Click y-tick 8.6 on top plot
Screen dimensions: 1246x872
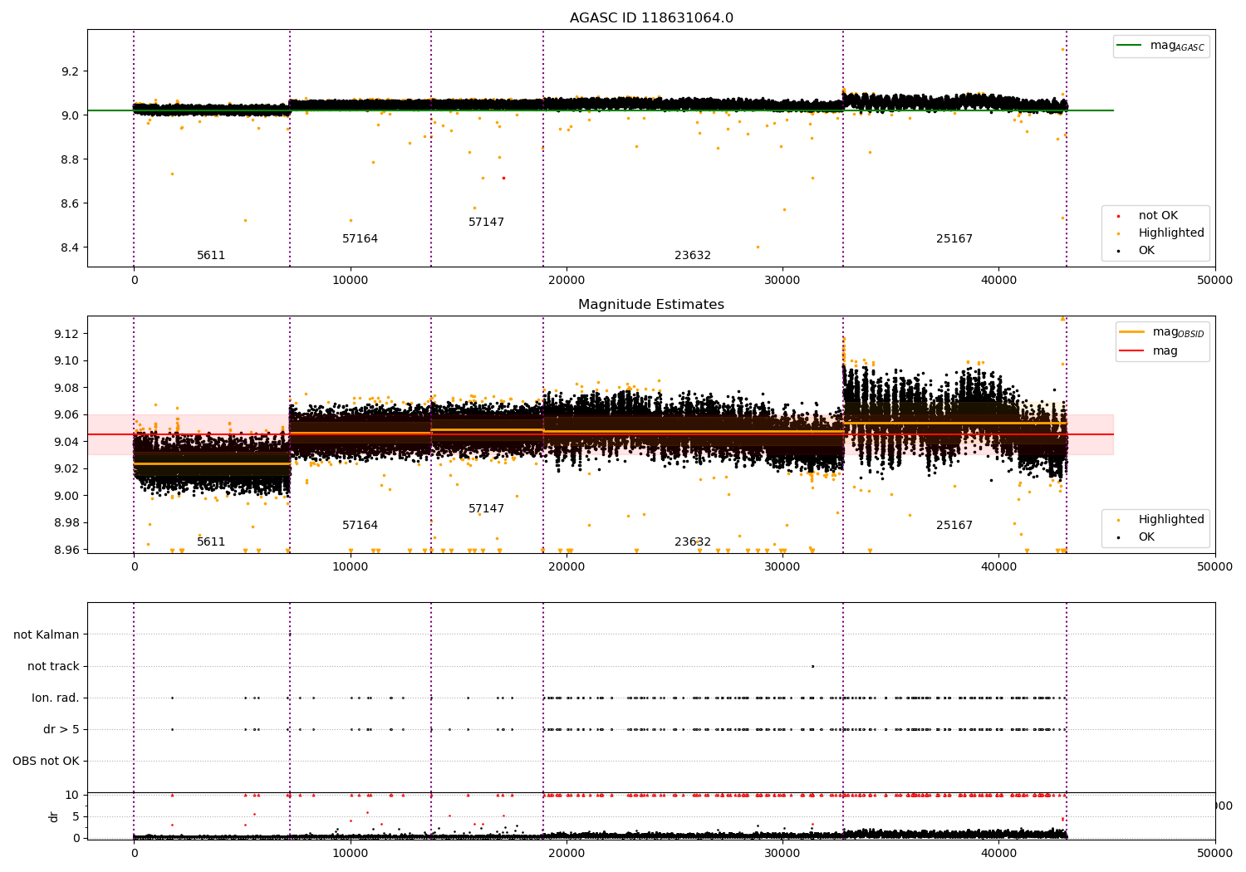click(70, 203)
